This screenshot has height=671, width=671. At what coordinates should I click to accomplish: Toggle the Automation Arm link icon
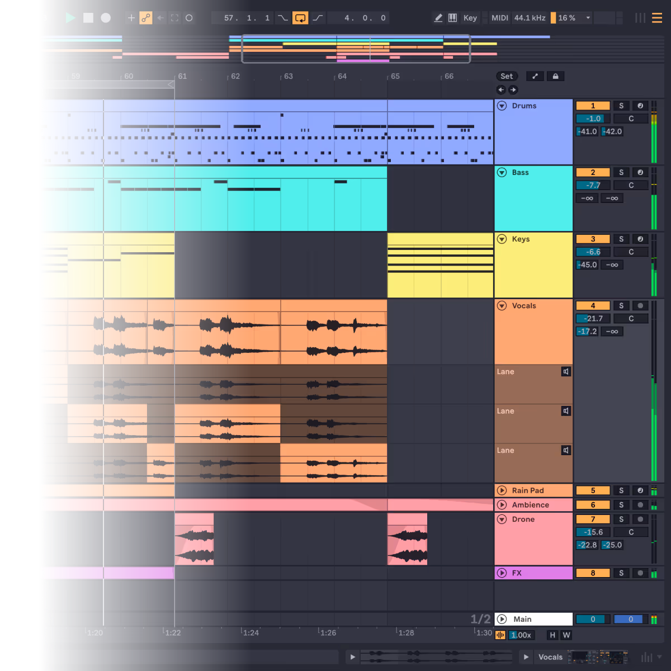pyautogui.click(x=146, y=18)
